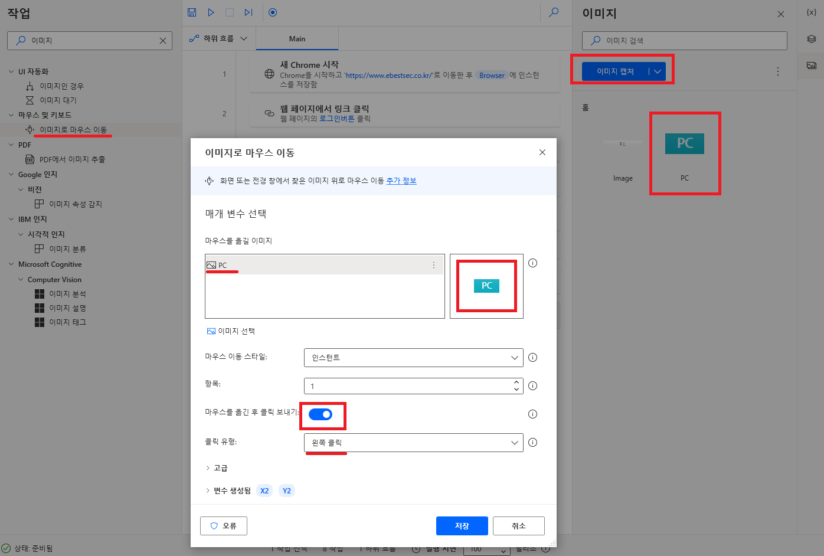Click the 이미지 캡처 button

click(615, 71)
